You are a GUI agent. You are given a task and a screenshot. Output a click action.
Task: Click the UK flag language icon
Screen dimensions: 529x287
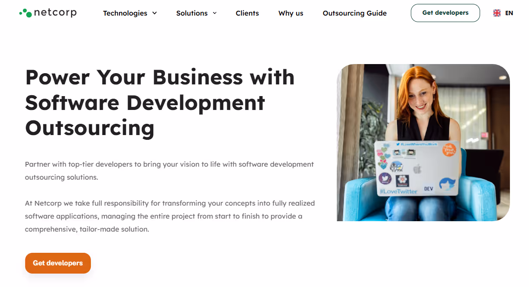(497, 13)
